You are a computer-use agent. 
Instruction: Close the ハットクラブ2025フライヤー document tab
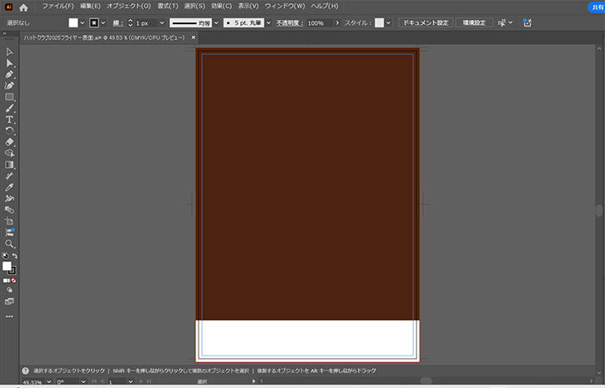194,38
